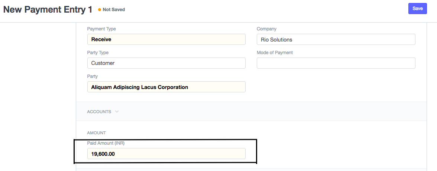Open the Payment Type field showing Receive
Image resolution: width=437 pixels, height=171 pixels.
tap(166, 39)
